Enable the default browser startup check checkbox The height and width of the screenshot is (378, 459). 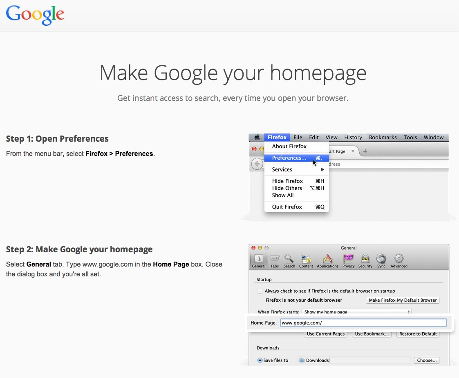[260, 291]
